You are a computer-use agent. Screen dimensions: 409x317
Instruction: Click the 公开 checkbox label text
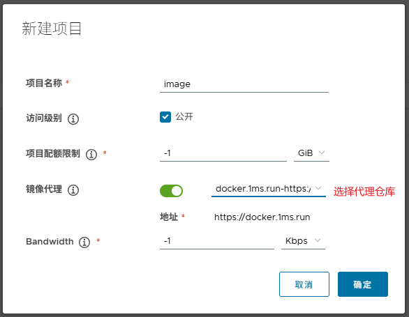184,116
